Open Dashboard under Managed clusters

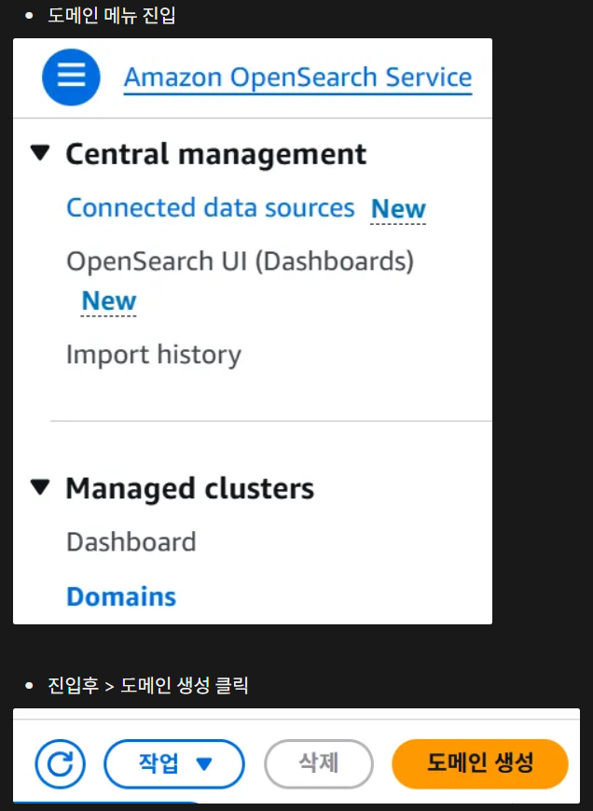(x=131, y=542)
